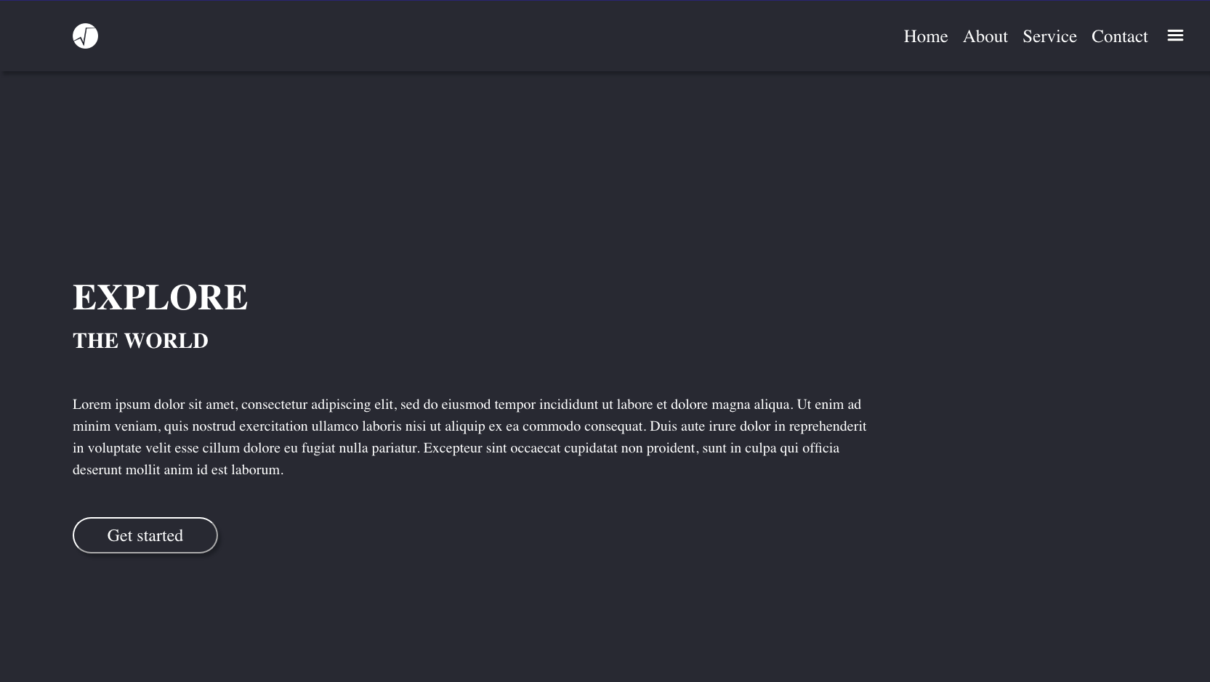Expand navigation via the hamburger icon
The width and height of the screenshot is (1210, 682).
(1175, 35)
